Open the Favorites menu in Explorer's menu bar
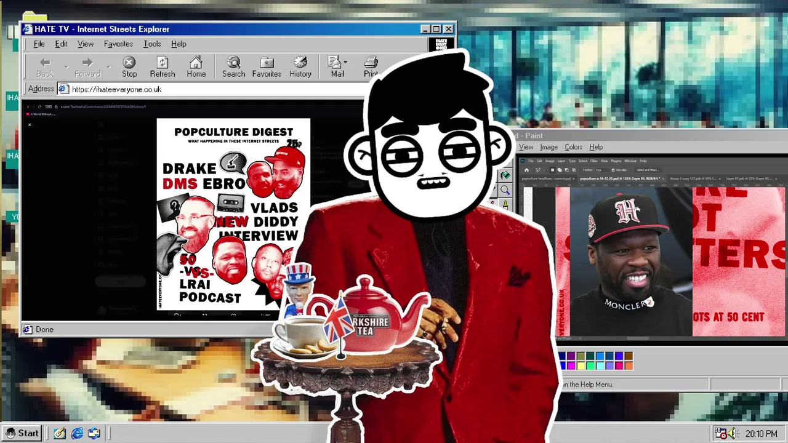788x443 pixels. pyautogui.click(x=118, y=44)
